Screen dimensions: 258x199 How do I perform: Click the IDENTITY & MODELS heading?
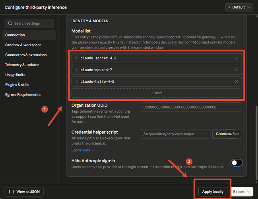pyautogui.click(x=90, y=21)
